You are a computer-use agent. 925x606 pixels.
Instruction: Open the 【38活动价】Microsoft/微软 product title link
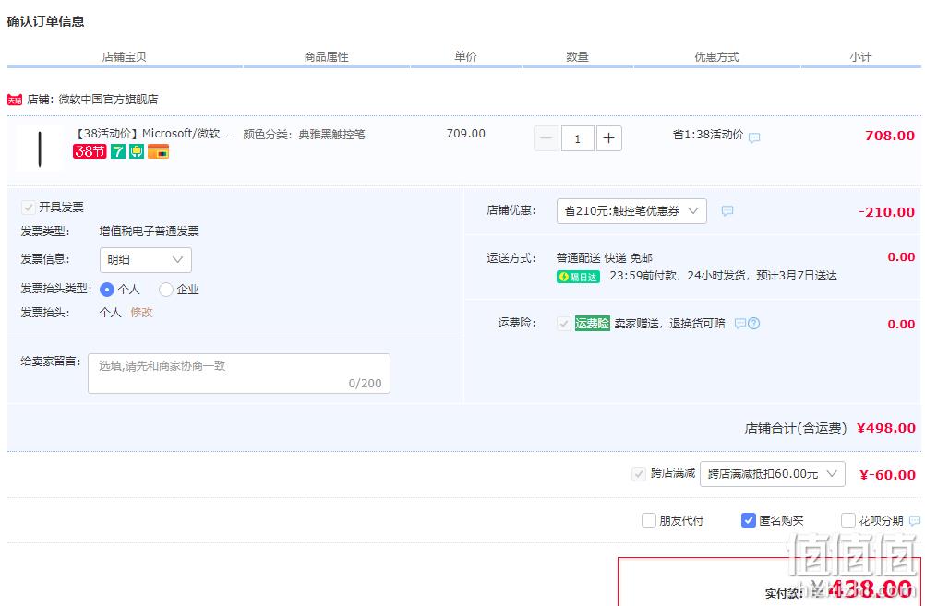coord(153,134)
